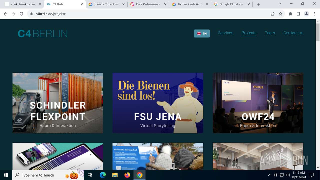Image resolution: width=320 pixels, height=180 pixels.
Task: Click the browser forward arrow
Action: pyautogui.click(x=13, y=14)
